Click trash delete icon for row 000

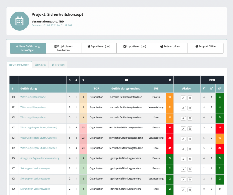190,98
